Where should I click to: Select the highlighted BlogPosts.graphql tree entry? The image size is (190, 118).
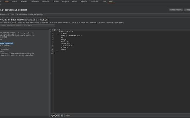(7, 43)
